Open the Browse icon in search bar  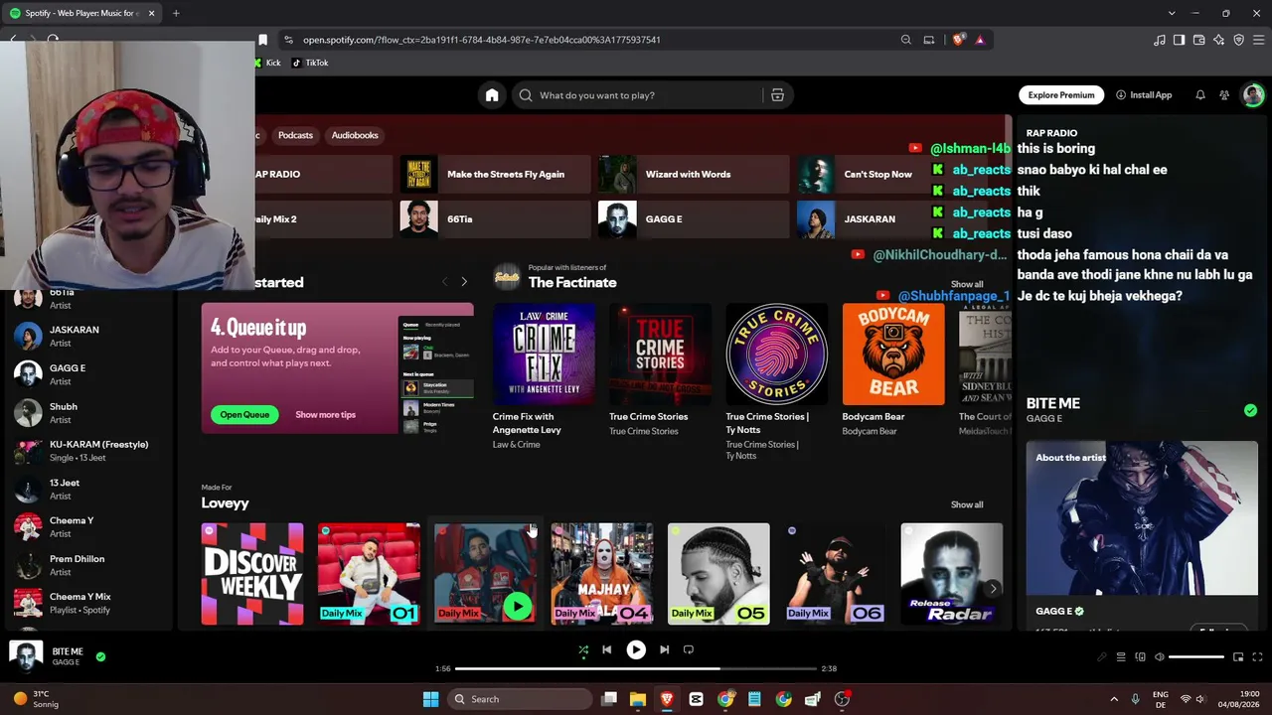777,95
